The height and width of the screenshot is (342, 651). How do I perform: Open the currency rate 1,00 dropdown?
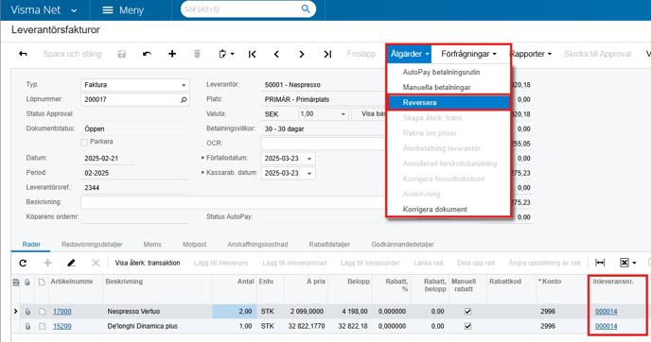point(343,114)
